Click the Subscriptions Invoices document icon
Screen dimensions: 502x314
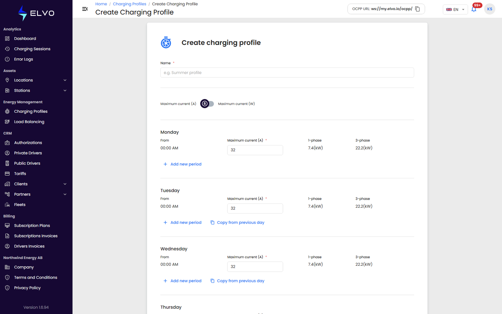point(7,236)
